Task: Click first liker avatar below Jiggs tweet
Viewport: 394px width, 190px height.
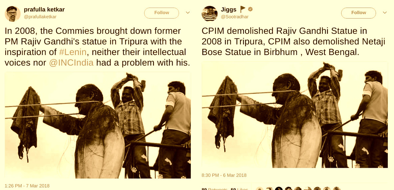Action: [260, 189]
